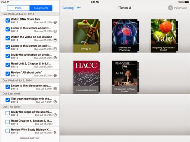
Task: Select the Watch DNA Chalk Talk title
Action: [25, 19]
